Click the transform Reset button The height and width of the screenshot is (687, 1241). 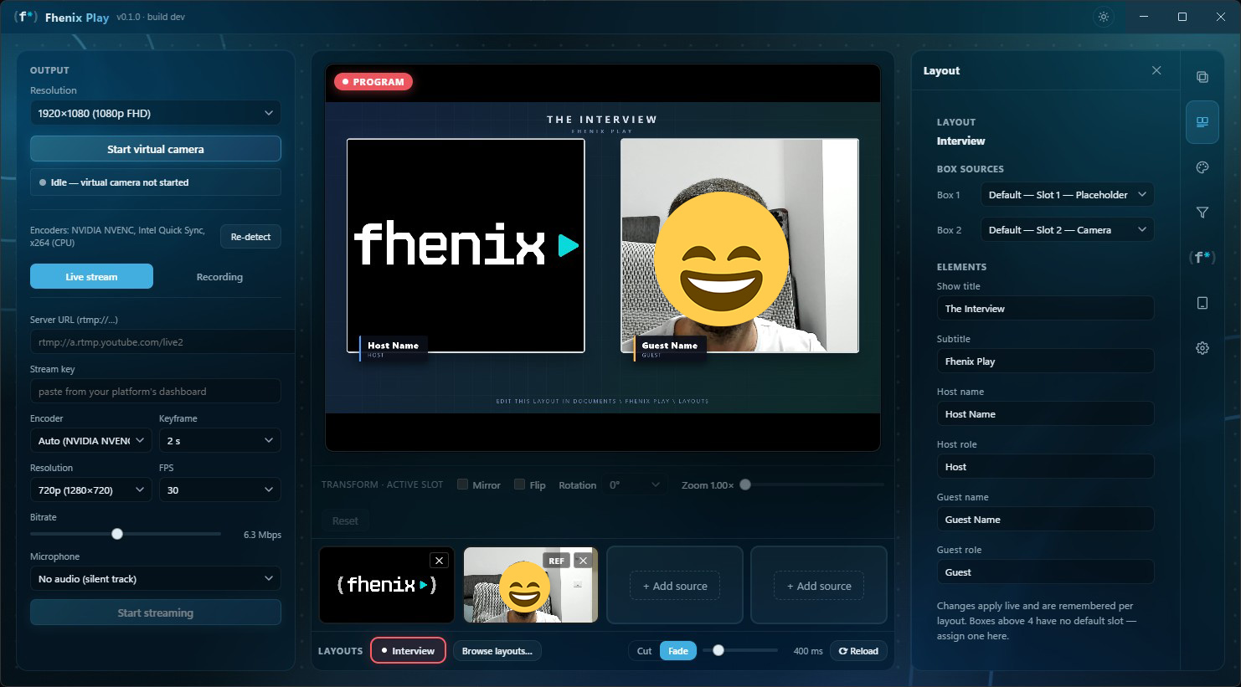tap(344, 520)
